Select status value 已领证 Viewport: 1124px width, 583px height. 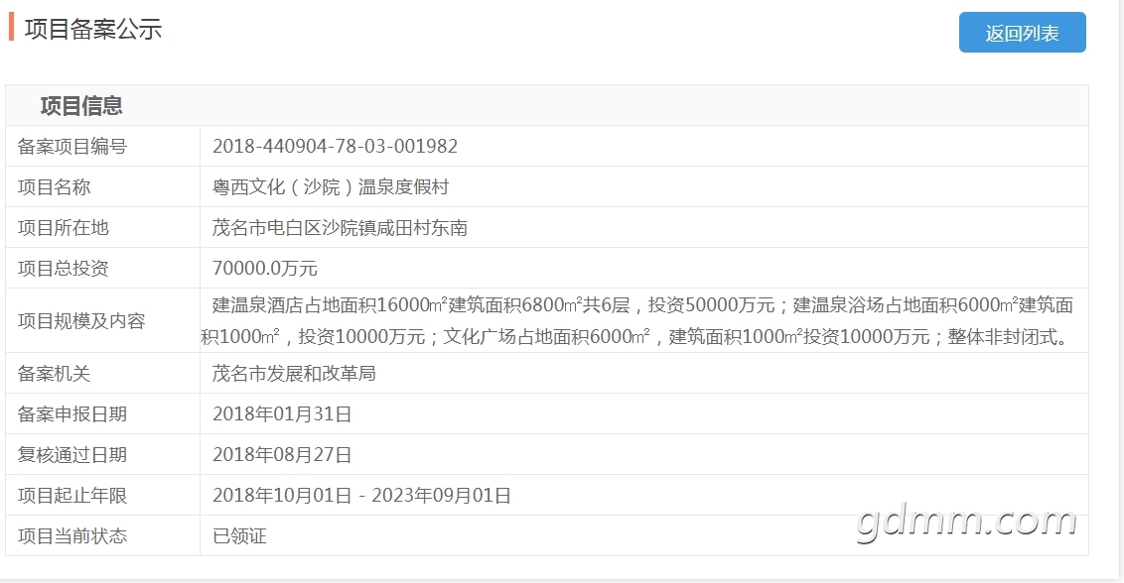[x=239, y=535]
